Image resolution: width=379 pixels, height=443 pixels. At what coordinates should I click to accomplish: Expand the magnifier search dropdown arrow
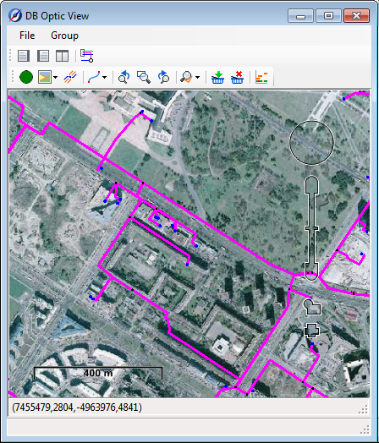coord(197,77)
